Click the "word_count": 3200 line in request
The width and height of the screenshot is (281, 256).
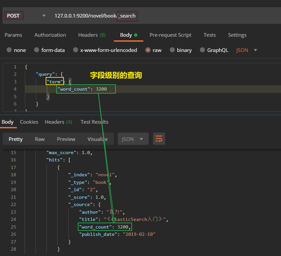click(82, 89)
